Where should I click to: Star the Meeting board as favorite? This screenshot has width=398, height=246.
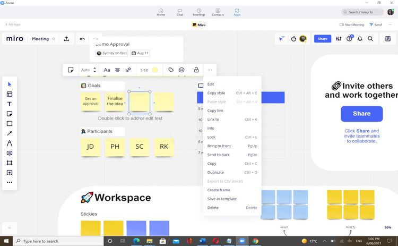[x=54, y=39]
